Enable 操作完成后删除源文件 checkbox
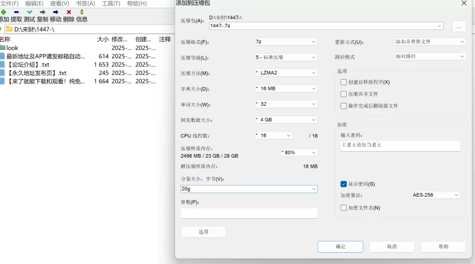This screenshot has height=264, width=475. click(343, 106)
